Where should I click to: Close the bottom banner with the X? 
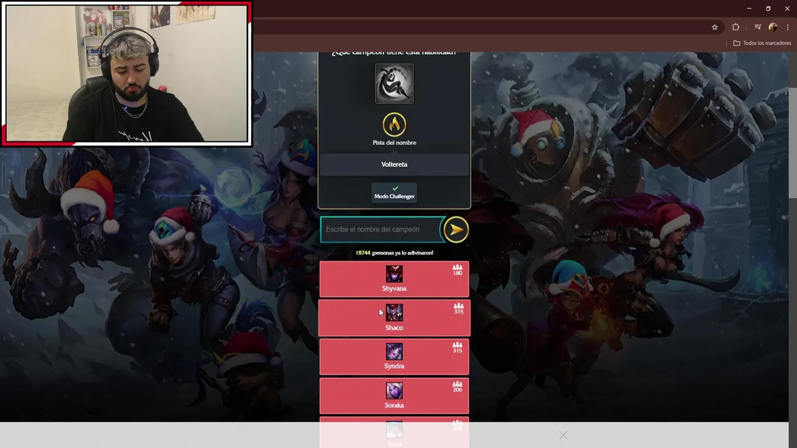[563, 435]
